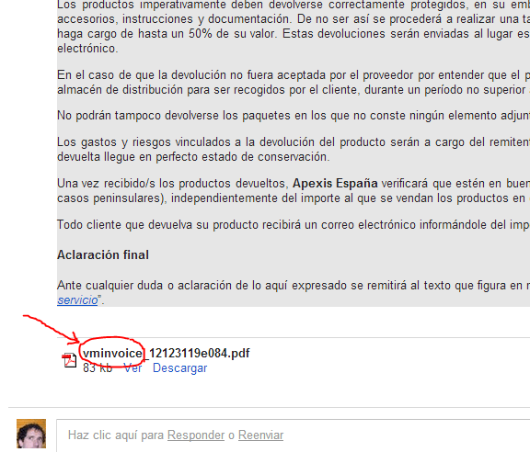The height and width of the screenshot is (452, 530).
Task: Click Descargar to download the attachment
Action: (179, 368)
